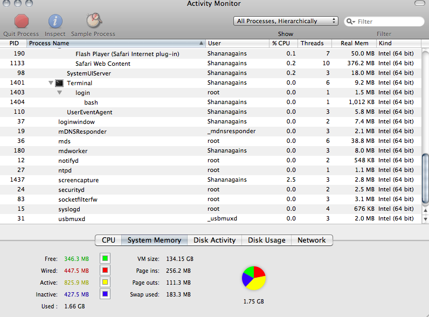This screenshot has height=317, width=429.
Task: Click the Quit Process stop-sign icon
Action: tap(22, 22)
